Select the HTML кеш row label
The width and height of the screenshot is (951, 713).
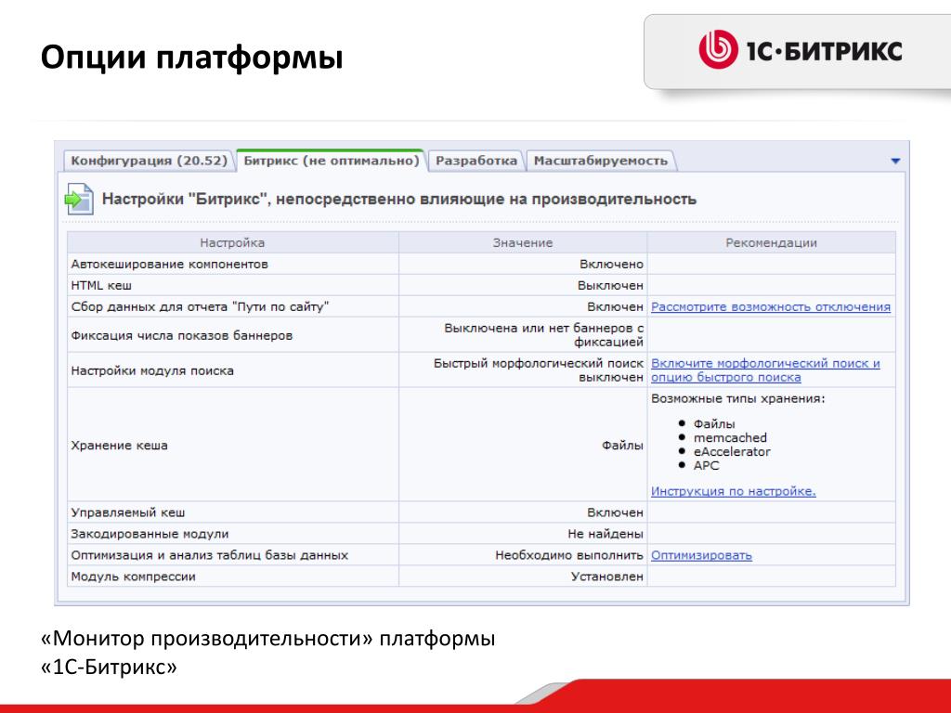pyautogui.click(x=101, y=286)
